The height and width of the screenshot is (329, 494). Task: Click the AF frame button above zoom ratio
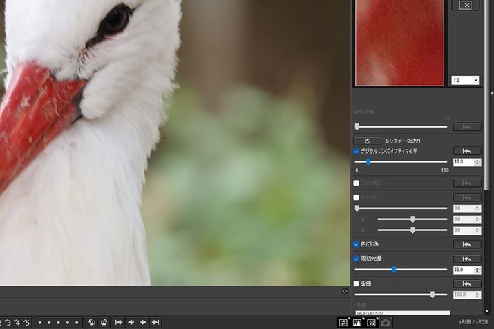(466, 5)
